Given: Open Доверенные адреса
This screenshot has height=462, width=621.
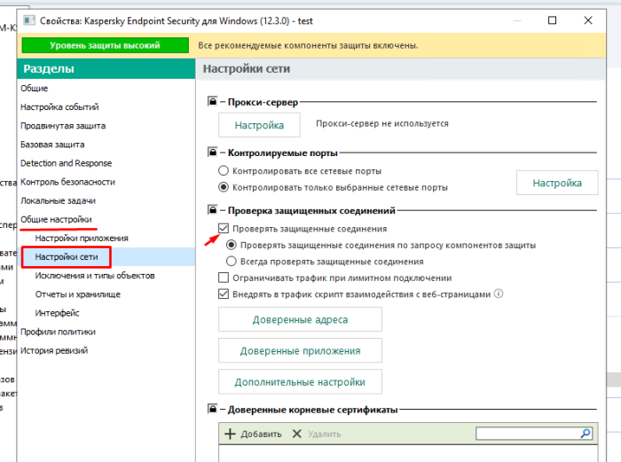Looking at the screenshot, I should click(x=300, y=319).
